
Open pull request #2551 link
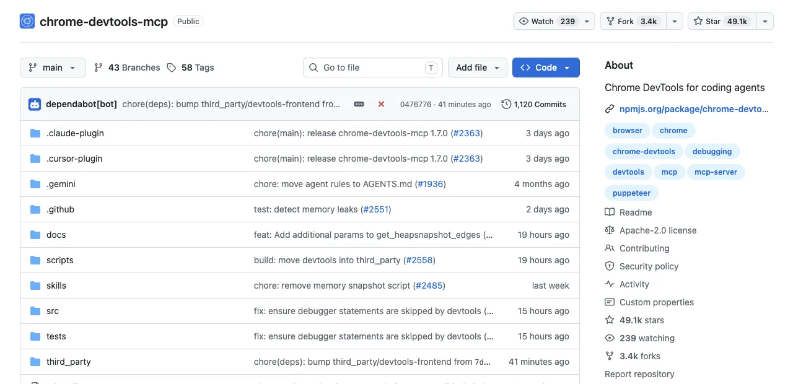(x=375, y=209)
